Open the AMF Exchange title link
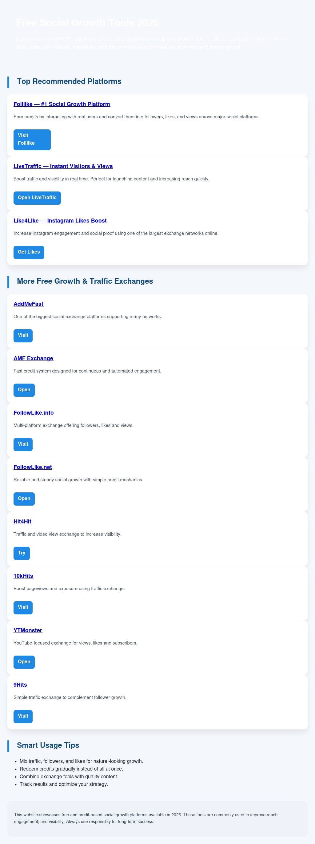This screenshot has width=315, height=844. 33,358
